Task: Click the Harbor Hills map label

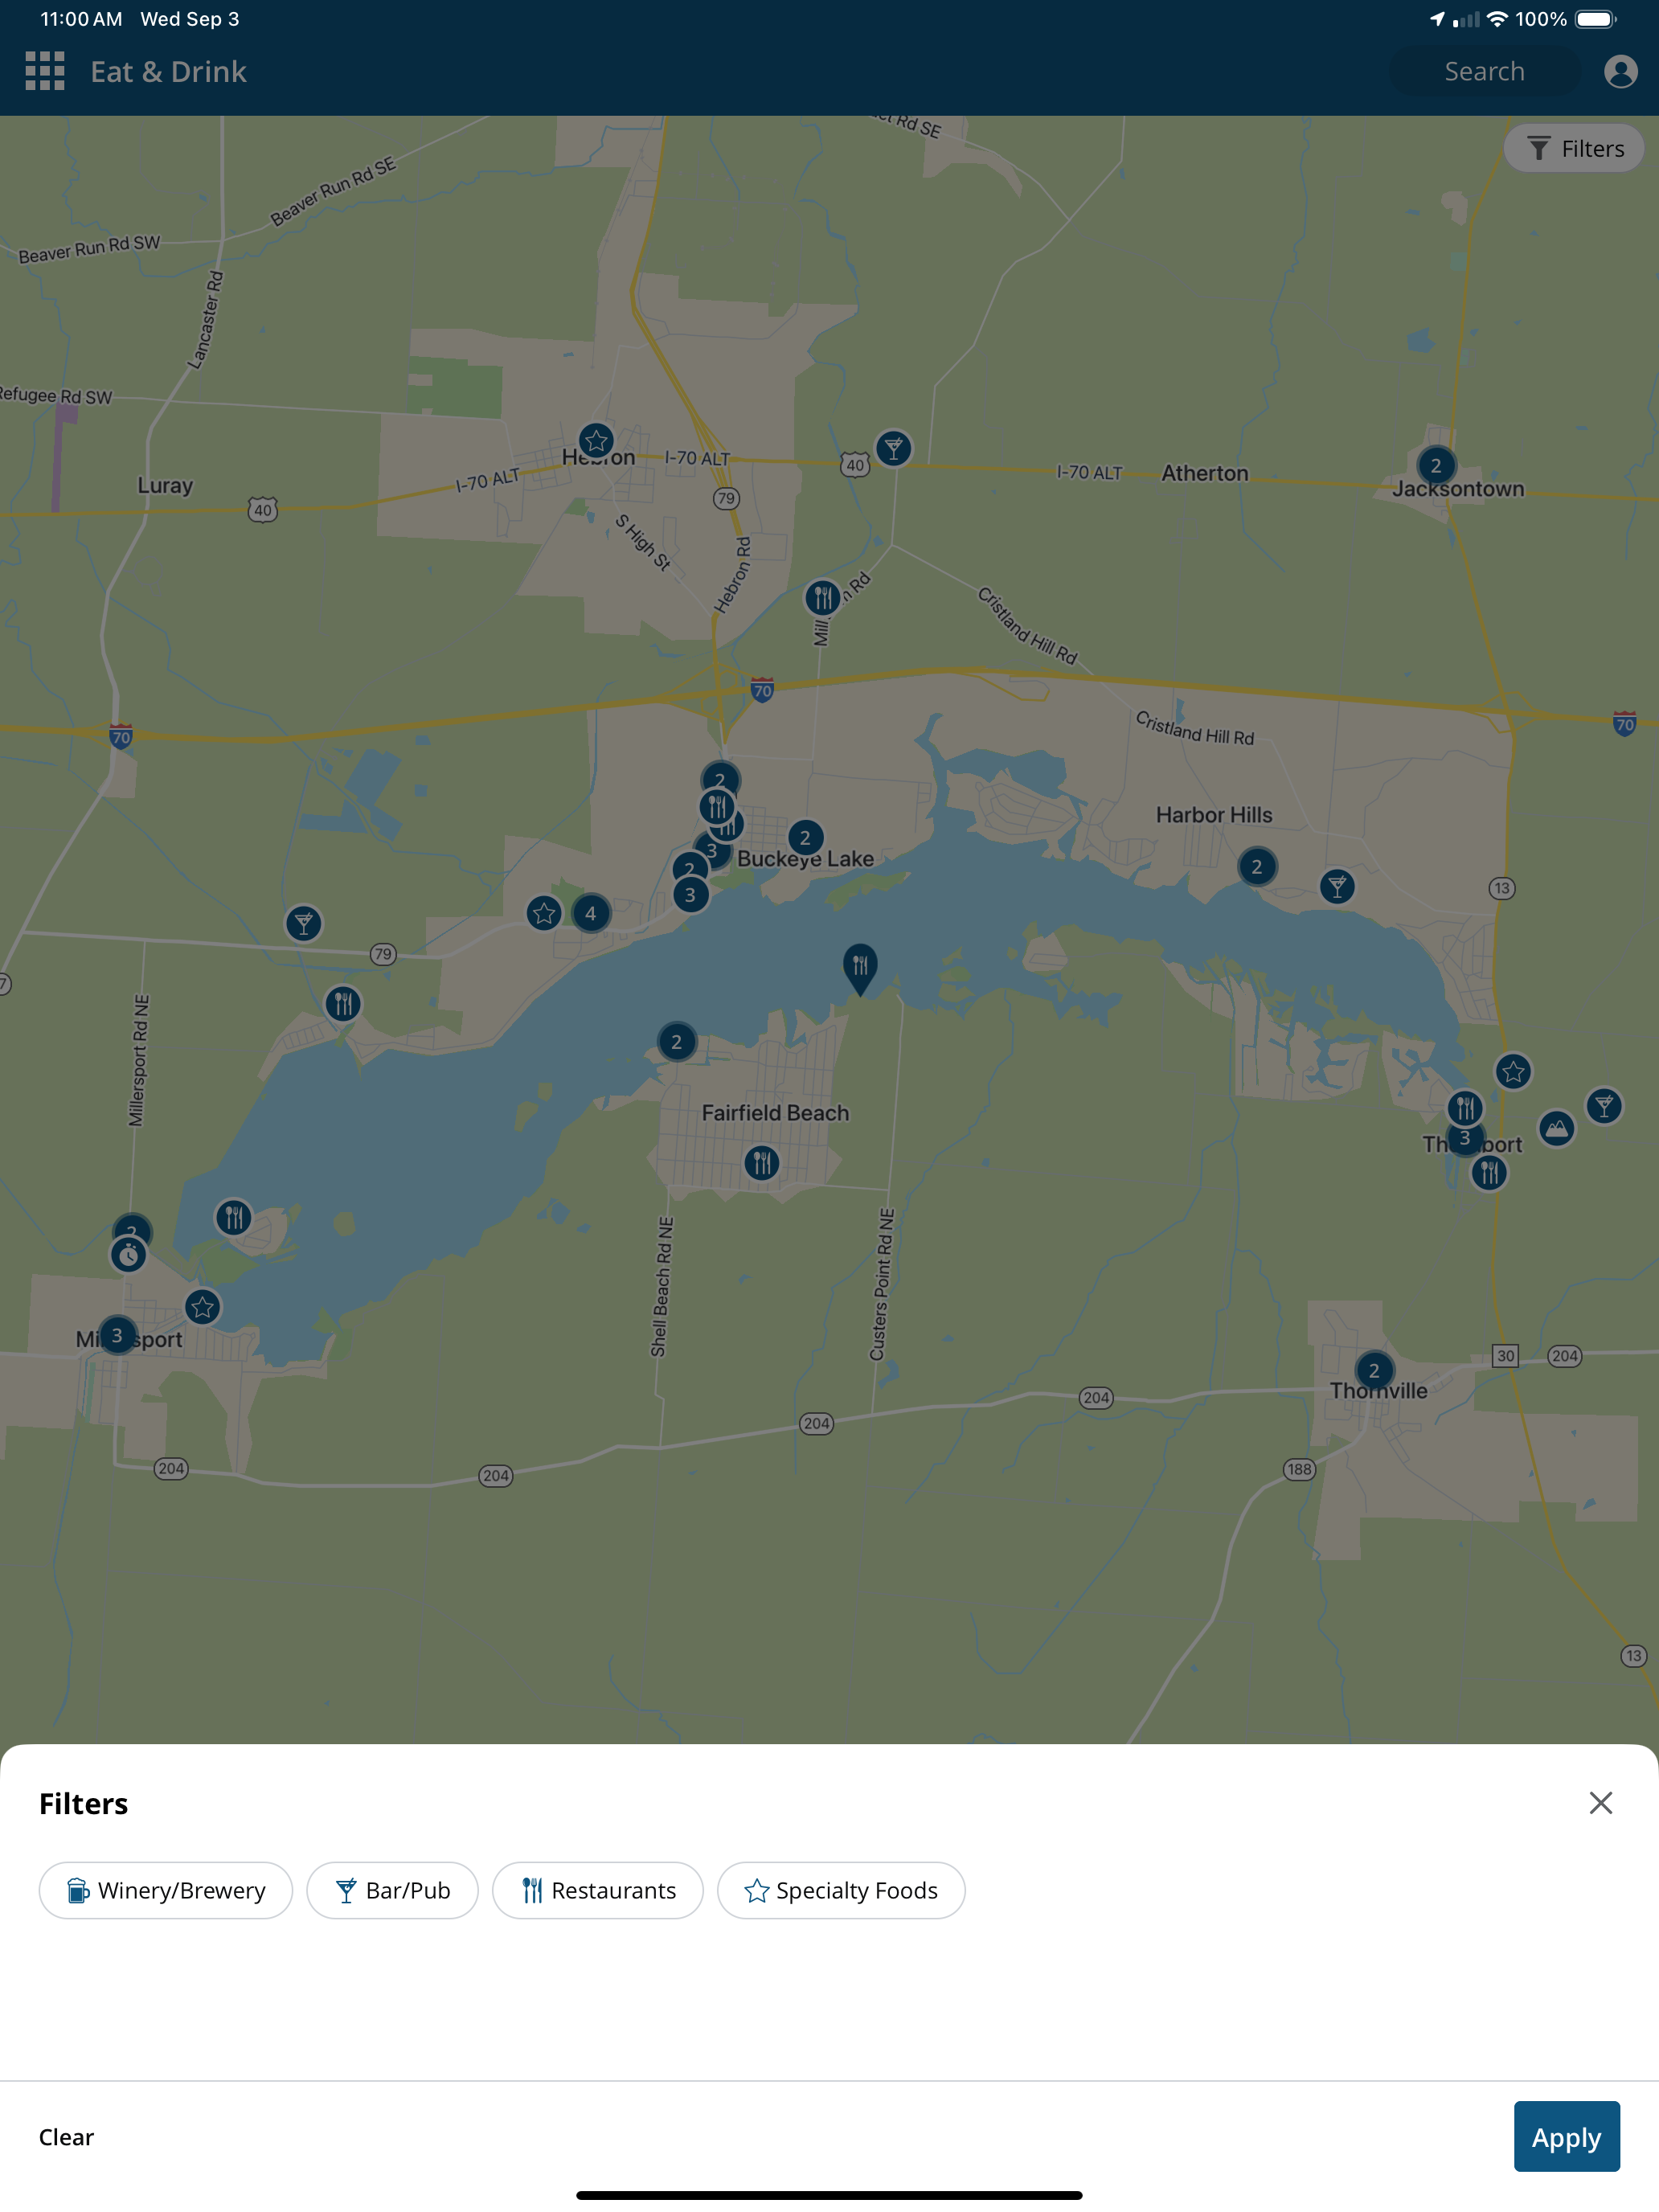Action: click(1214, 815)
